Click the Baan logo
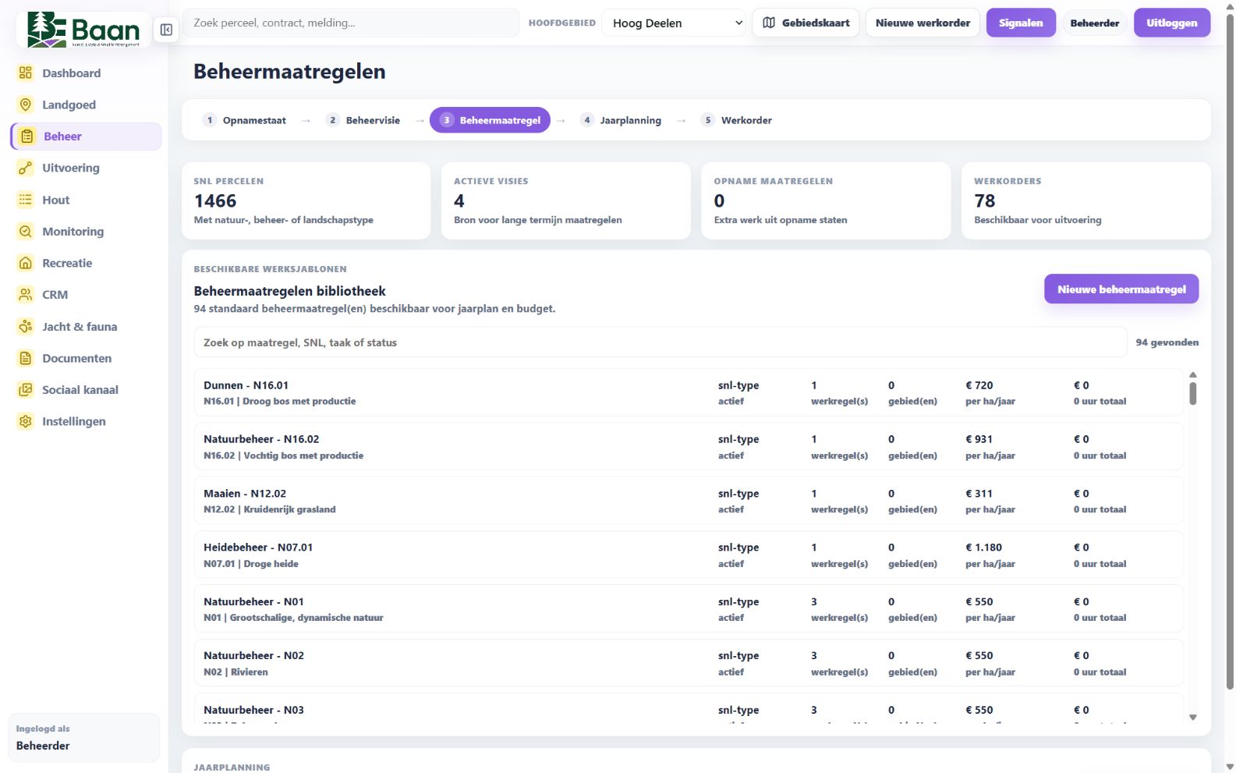Viewport: 1236px width, 773px height. click(83, 30)
